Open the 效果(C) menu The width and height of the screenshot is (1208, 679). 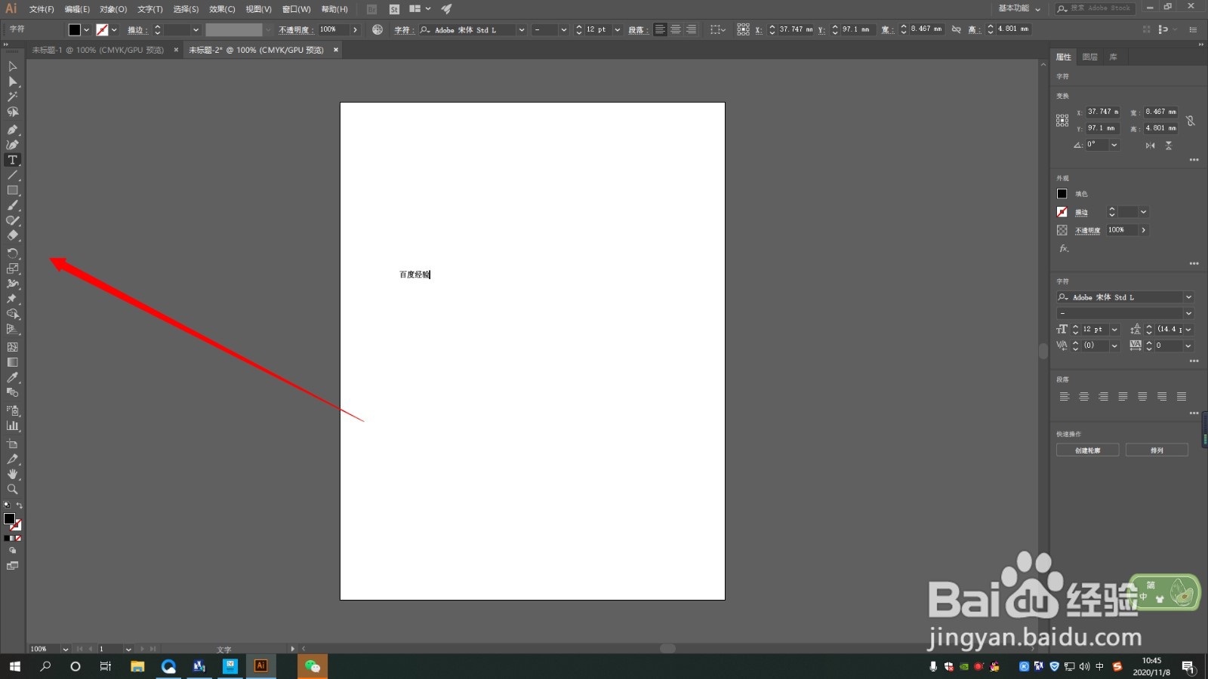222,9
